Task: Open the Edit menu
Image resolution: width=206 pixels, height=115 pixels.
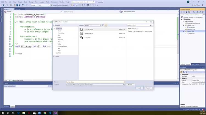Action: 10,2
